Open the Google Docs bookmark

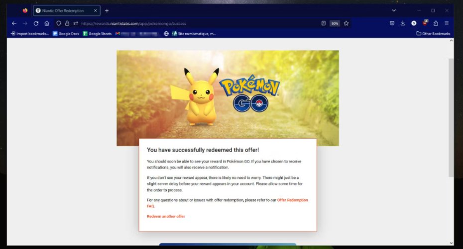[x=66, y=34]
